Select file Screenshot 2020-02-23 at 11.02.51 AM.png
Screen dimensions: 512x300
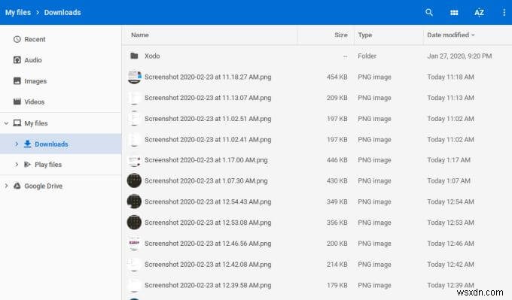coord(208,119)
